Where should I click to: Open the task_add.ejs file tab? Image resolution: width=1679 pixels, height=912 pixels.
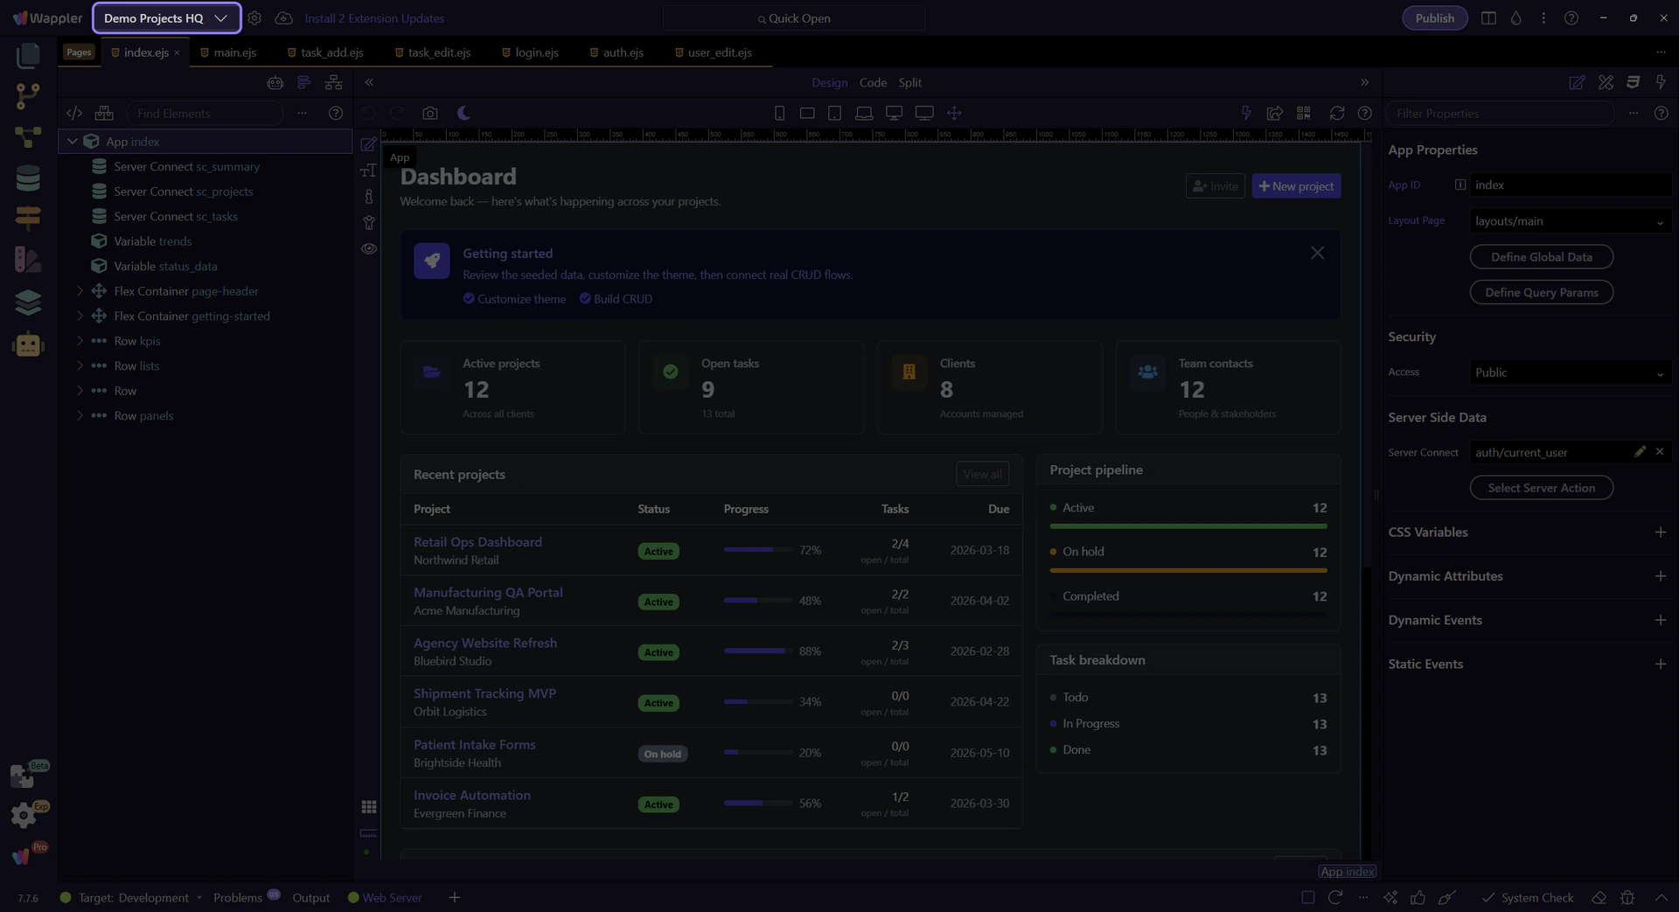click(x=331, y=52)
